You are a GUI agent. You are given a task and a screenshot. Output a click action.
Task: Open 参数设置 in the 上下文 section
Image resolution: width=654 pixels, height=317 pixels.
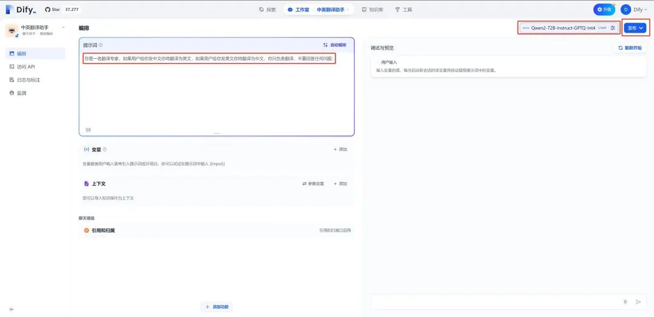coord(313,184)
